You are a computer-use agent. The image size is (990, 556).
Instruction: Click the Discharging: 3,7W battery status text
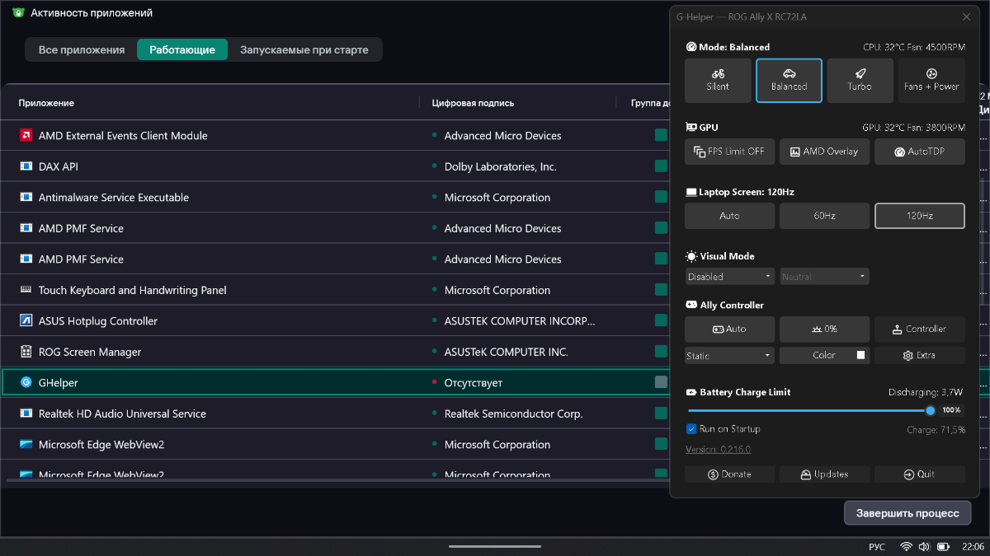(x=926, y=393)
